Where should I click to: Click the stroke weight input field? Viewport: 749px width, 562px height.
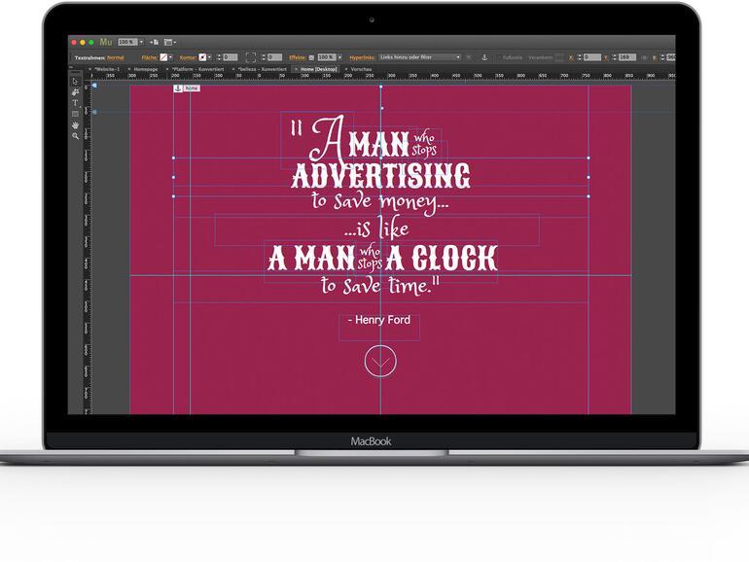[231, 57]
